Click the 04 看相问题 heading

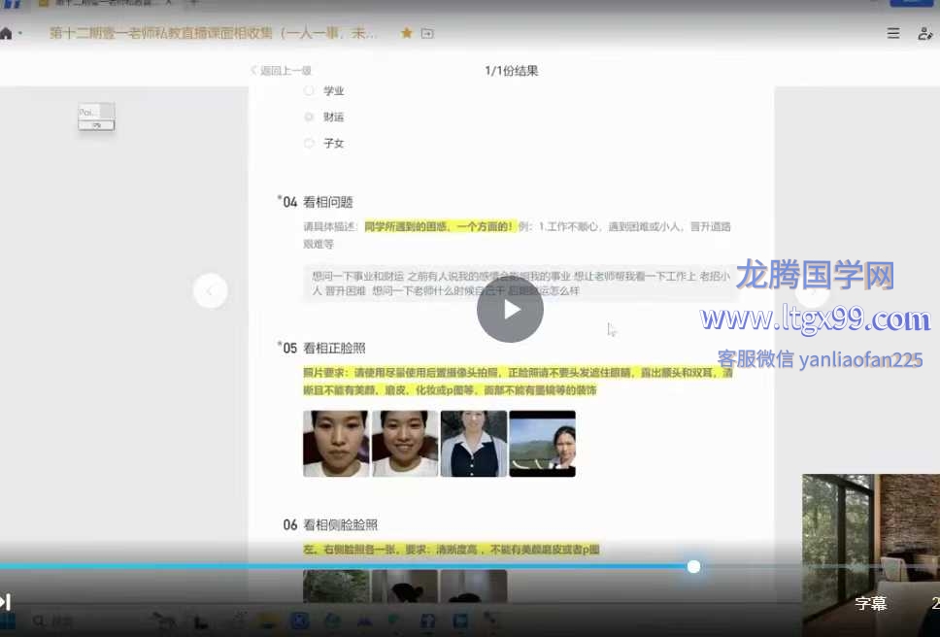point(318,202)
